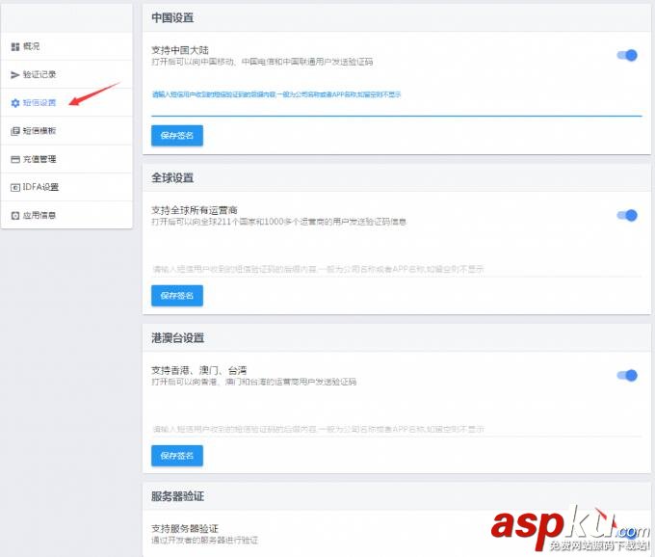
Task: Click 保存签名 under 港澳台设置
Action: [x=177, y=456]
